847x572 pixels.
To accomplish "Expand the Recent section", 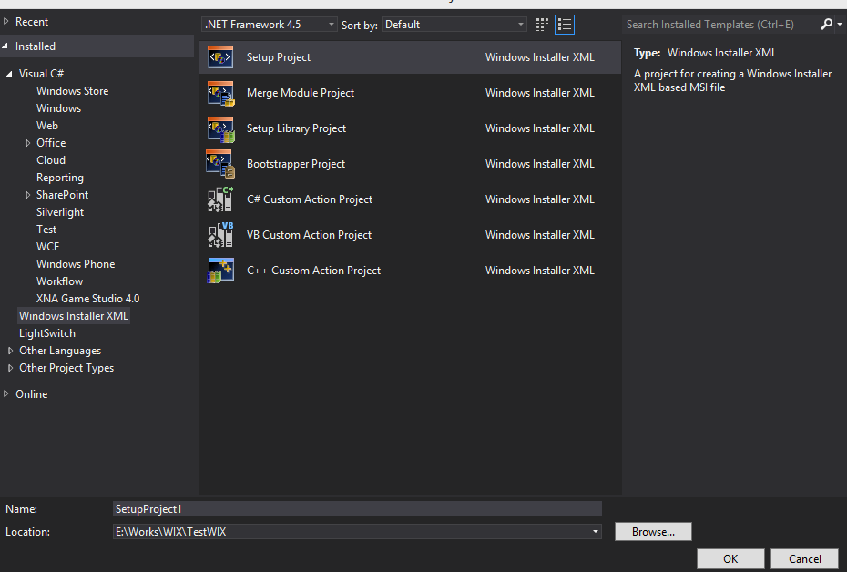I will pyautogui.click(x=6, y=22).
